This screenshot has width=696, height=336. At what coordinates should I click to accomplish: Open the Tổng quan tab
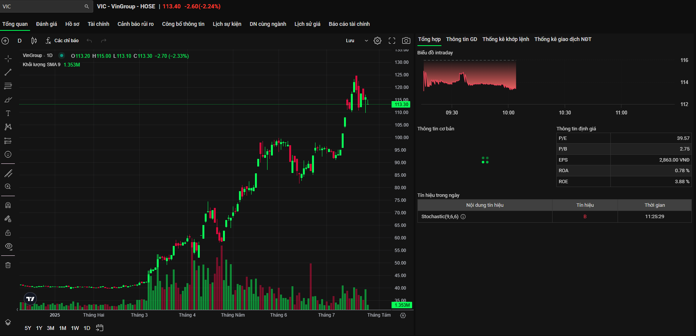(x=15, y=24)
